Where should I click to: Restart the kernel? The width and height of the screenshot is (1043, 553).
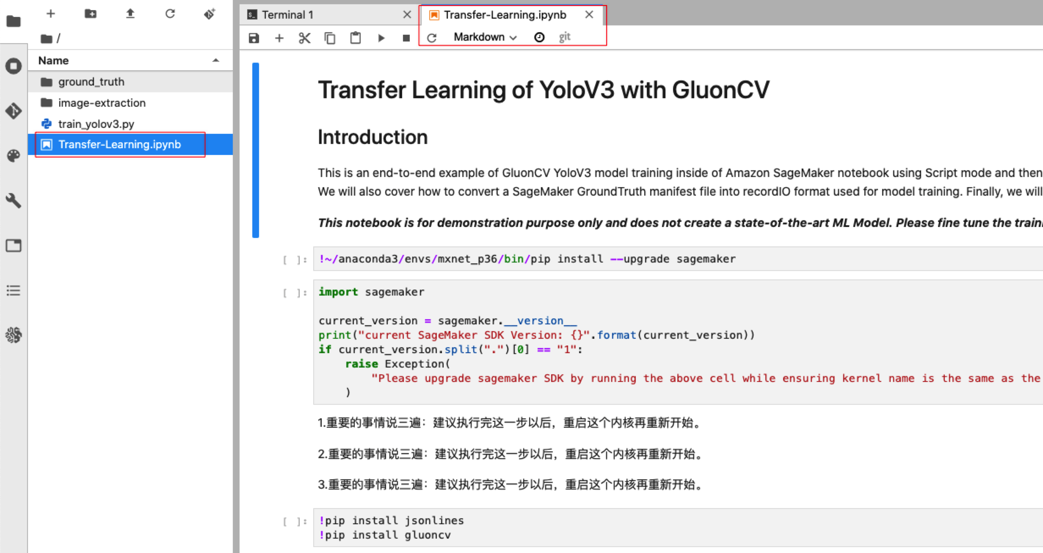[432, 38]
